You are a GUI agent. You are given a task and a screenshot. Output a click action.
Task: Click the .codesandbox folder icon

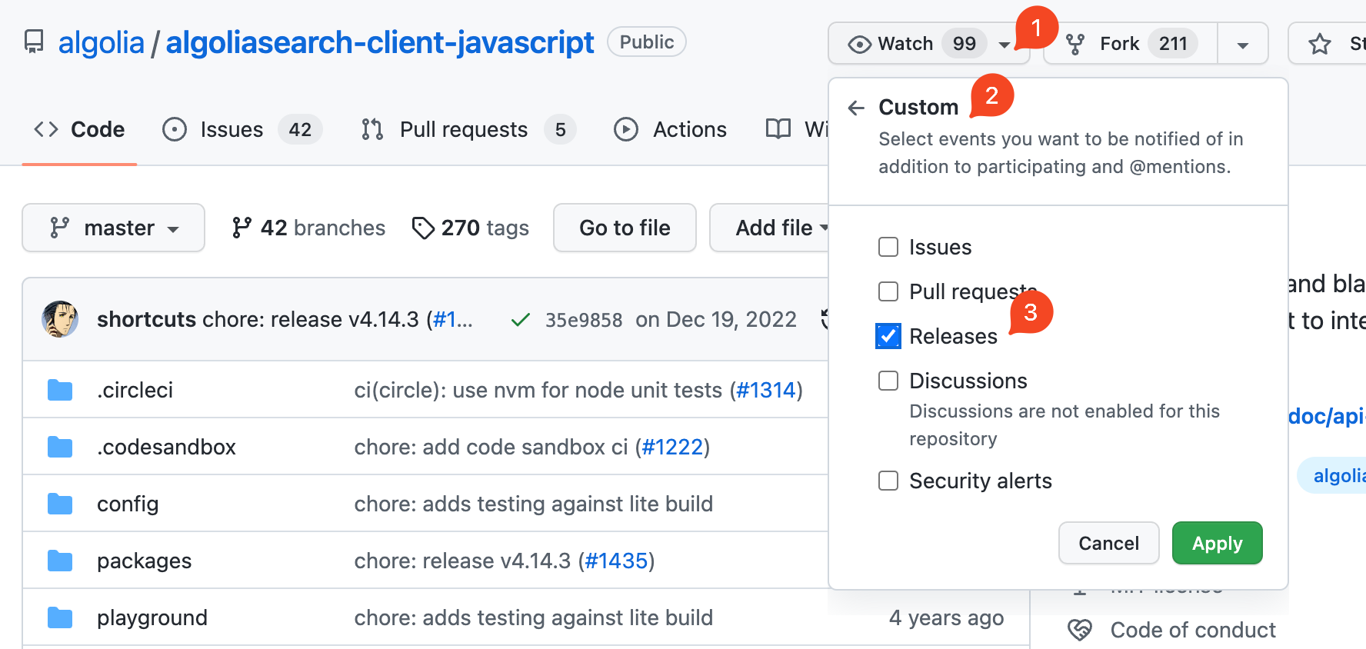(60, 447)
